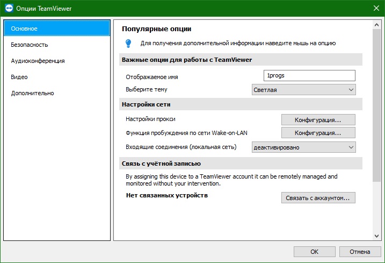Viewport: 385px width, 263px height.
Task: Close the TeamViewer options window
Action: click(376, 9)
